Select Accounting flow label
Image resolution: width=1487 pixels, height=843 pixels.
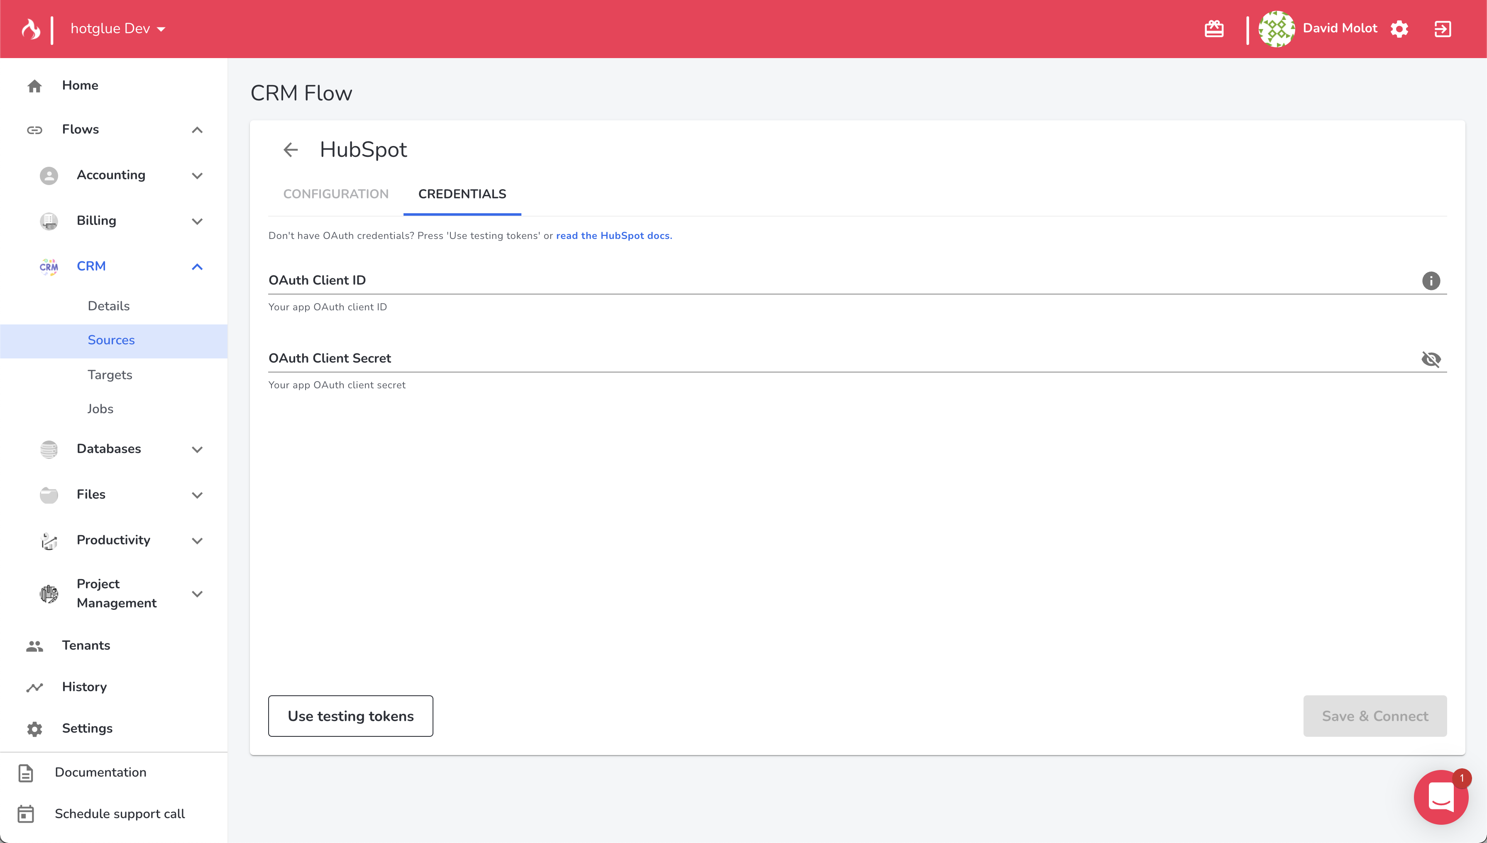tap(111, 175)
